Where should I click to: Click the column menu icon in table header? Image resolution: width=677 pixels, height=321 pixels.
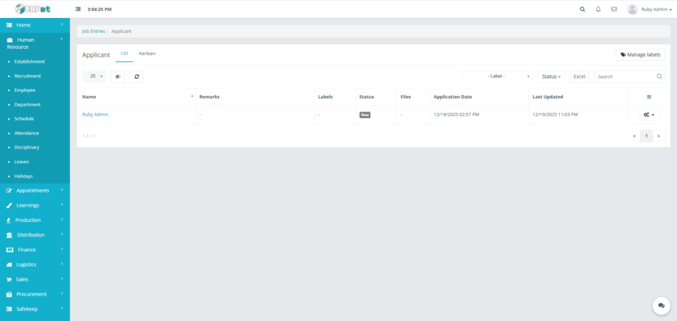click(x=649, y=97)
